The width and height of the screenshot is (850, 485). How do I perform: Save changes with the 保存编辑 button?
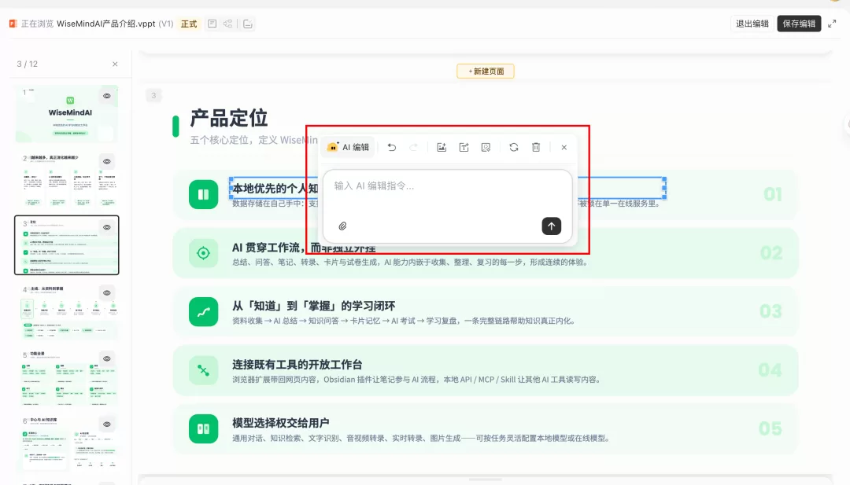799,24
